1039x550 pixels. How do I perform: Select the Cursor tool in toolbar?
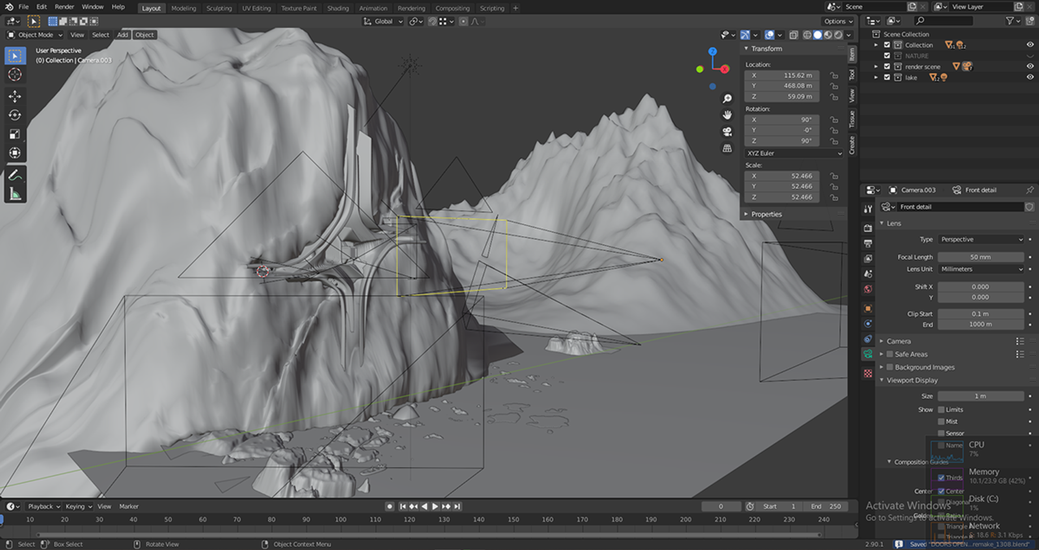point(15,75)
